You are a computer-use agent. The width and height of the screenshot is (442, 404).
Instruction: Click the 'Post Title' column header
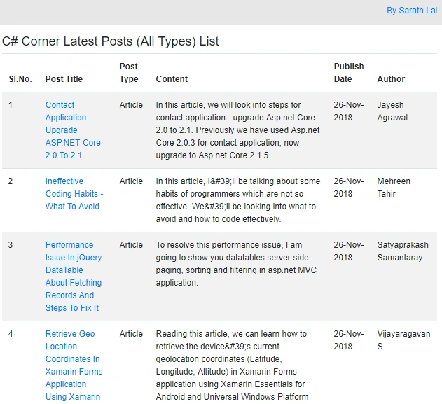(x=64, y=79)
